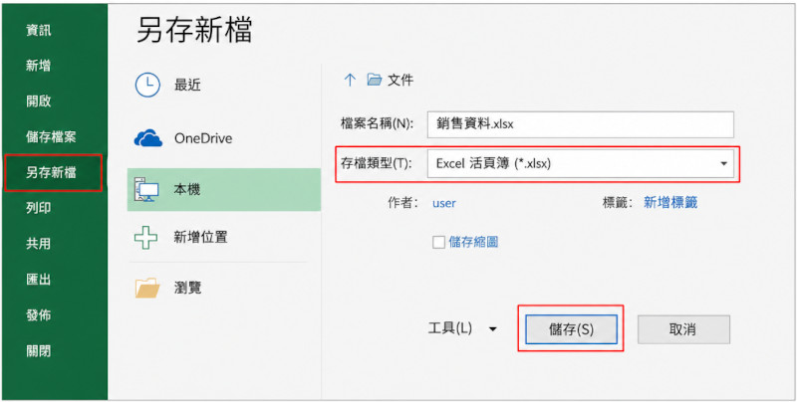Go up one folder level arrow
This screenshot has height=402, width=797.
click(350, 80)
